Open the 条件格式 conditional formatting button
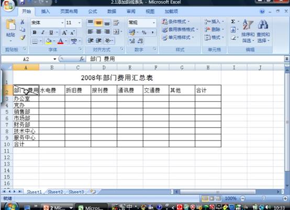Screen dimensions: 290x210 point(176,21)
